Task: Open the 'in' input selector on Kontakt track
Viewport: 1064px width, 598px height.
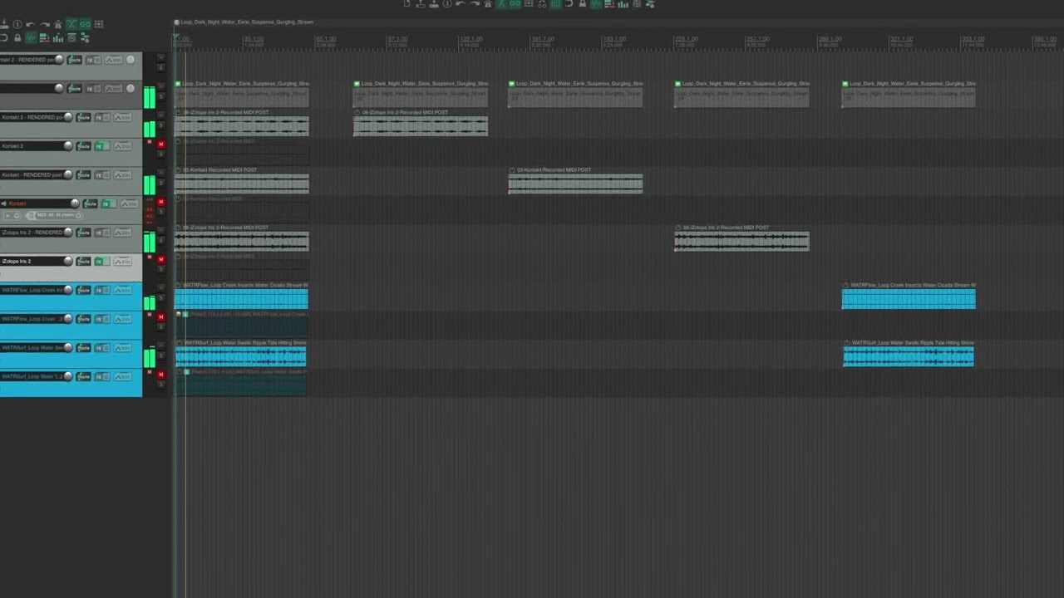Action: point(12,215)
